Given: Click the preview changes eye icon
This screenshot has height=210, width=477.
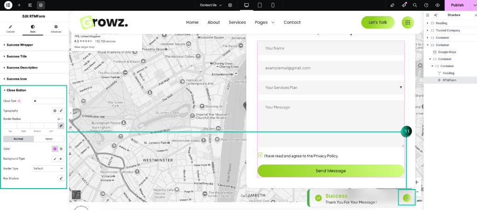Looking at the screenshot, I should tap(437, 5).
